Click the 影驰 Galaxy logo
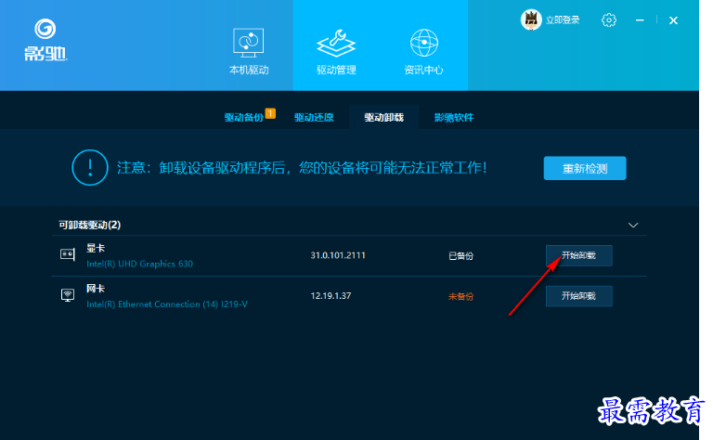This screenshot has height=440, width=713. 45,40
